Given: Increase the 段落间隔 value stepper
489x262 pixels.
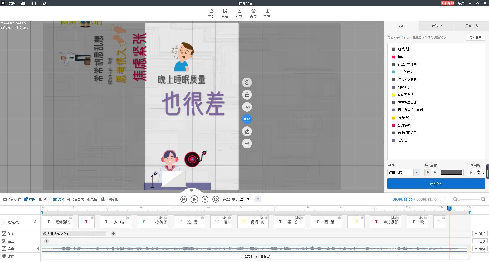Looking at the screenshot, I should [479, 171].
